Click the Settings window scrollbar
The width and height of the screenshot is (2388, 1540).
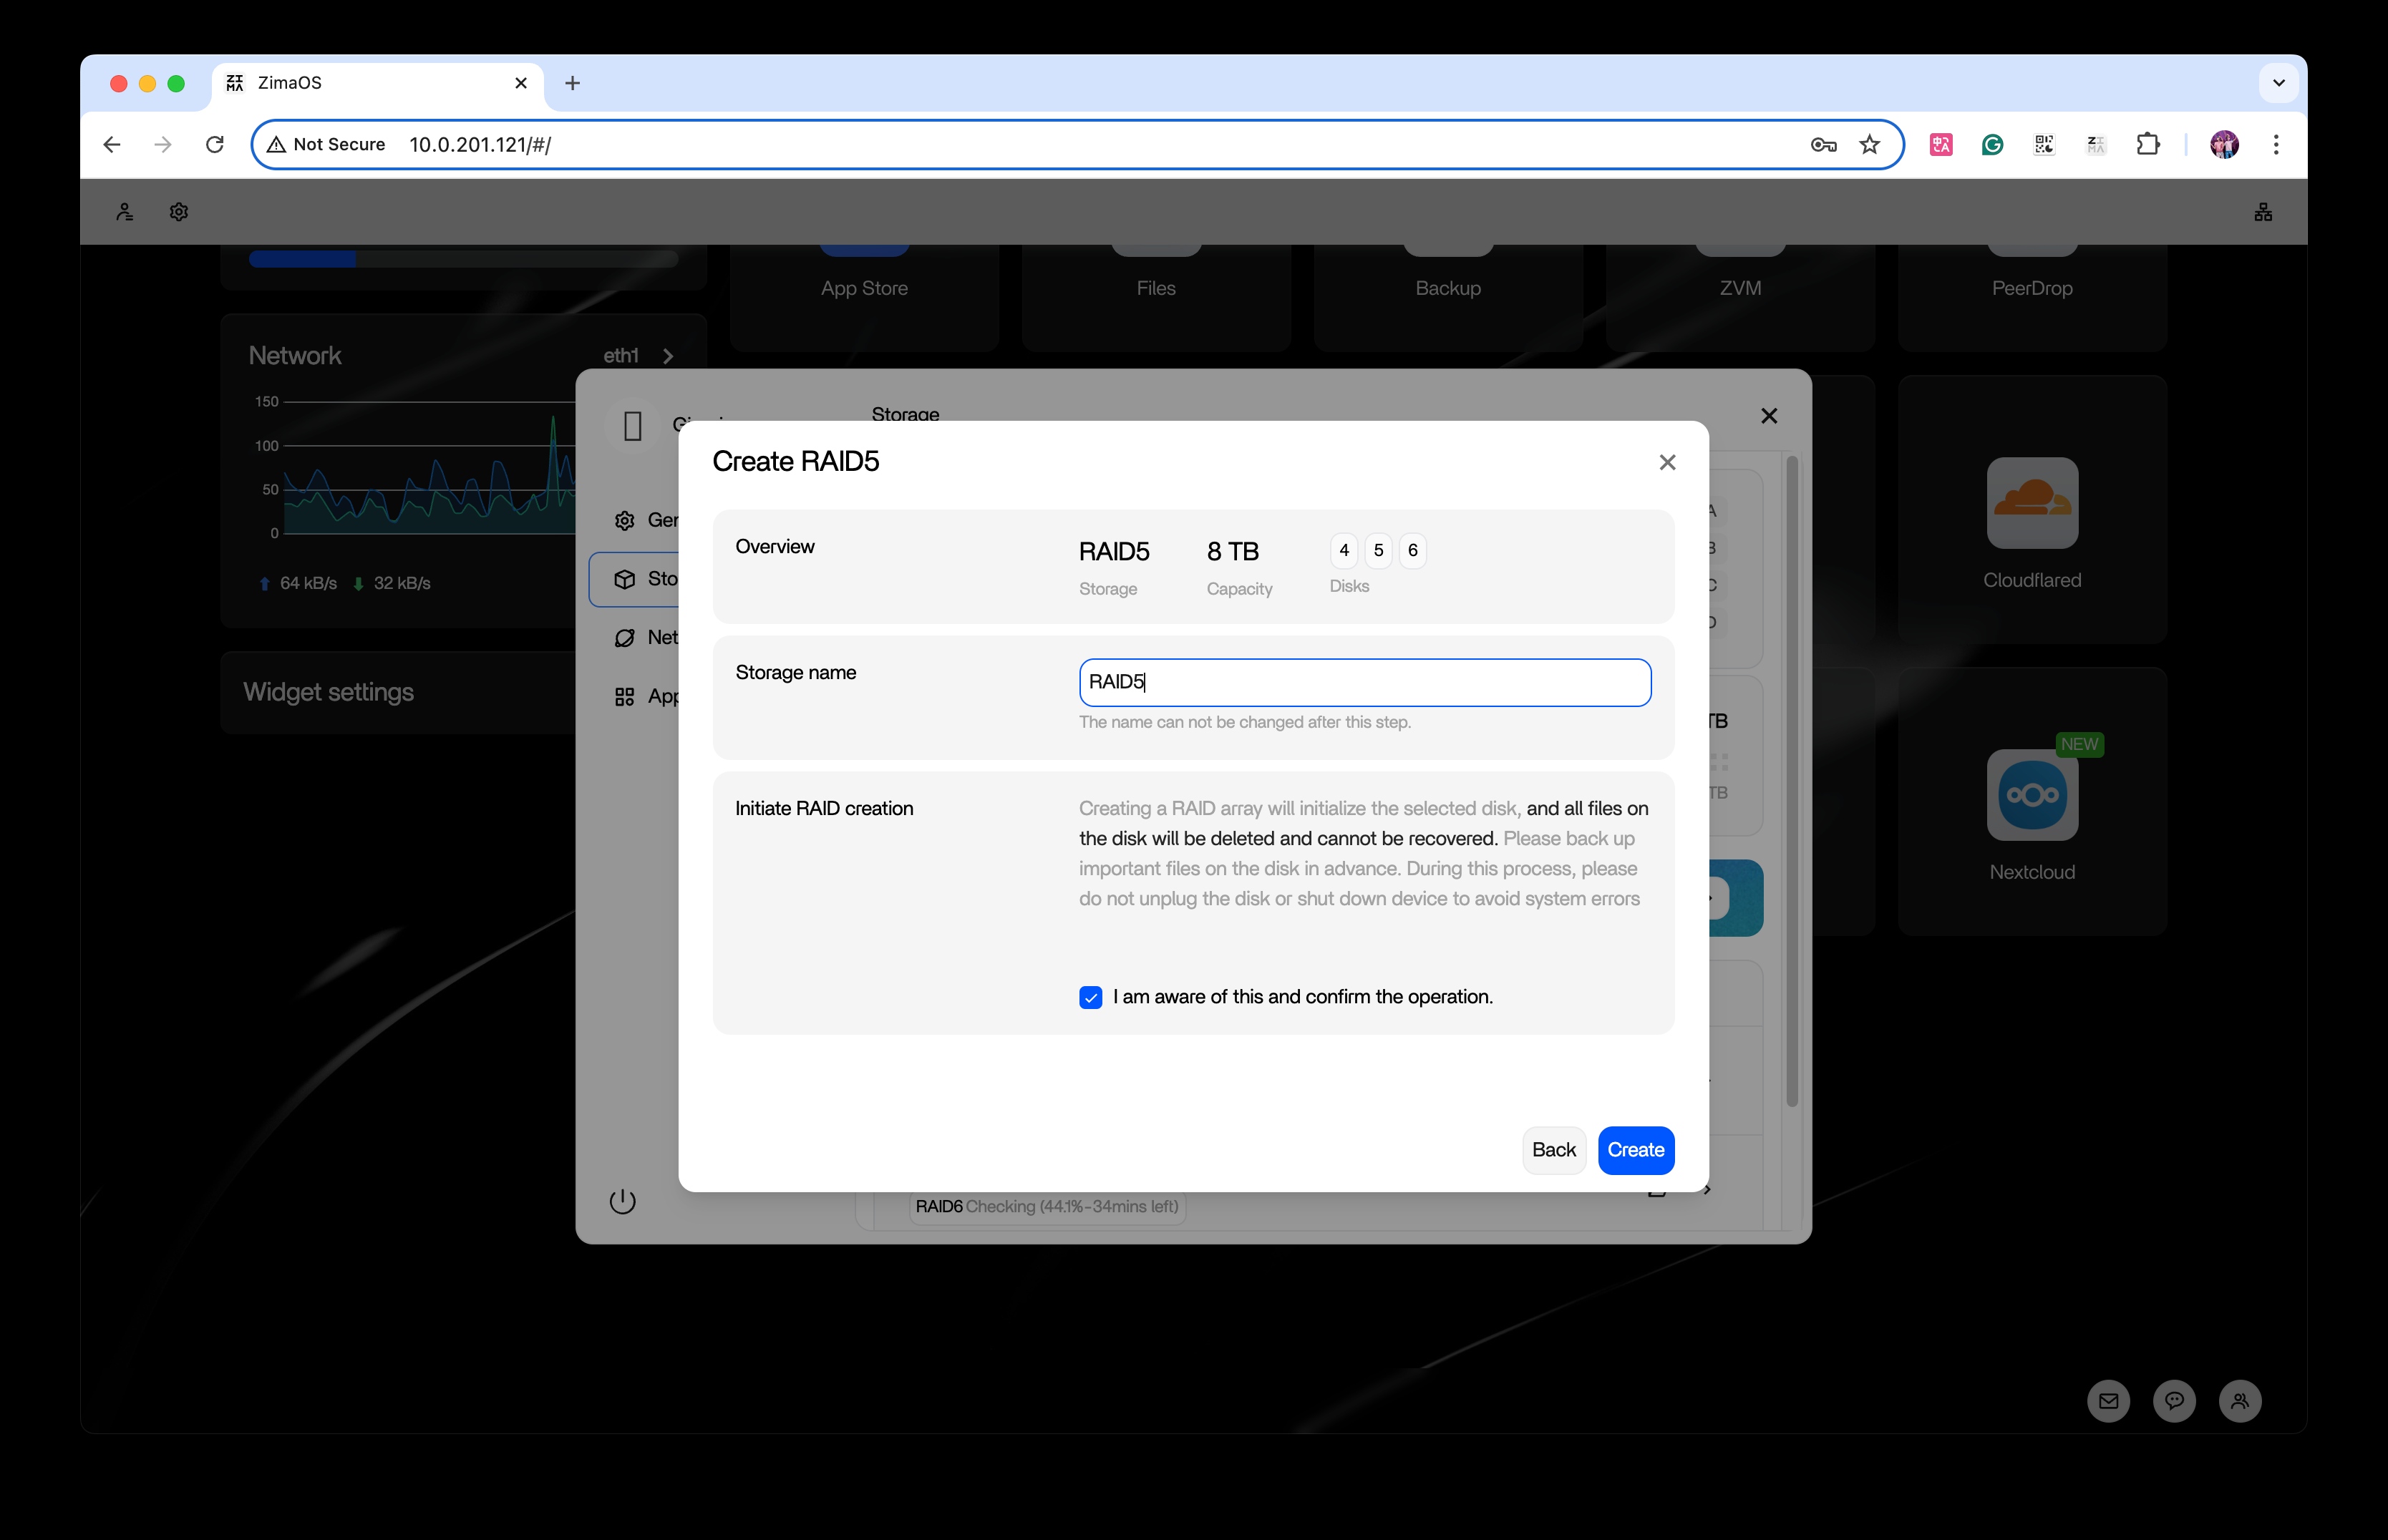[1792, 780]
